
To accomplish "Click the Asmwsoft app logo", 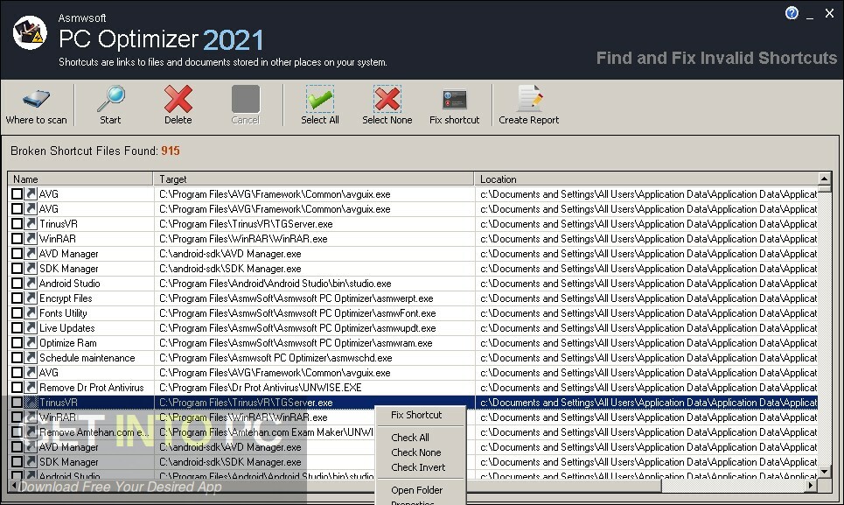I will tap(30, 32).
